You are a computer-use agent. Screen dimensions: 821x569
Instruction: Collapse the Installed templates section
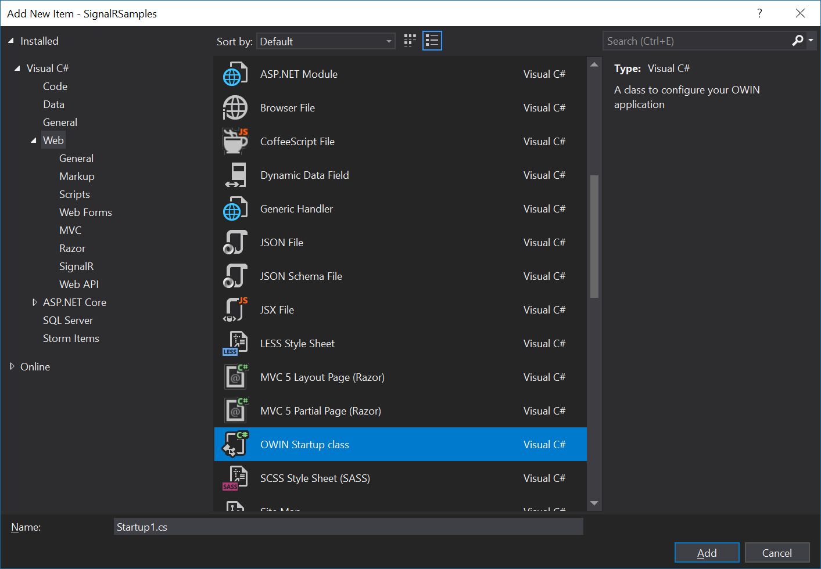(12, 41)
